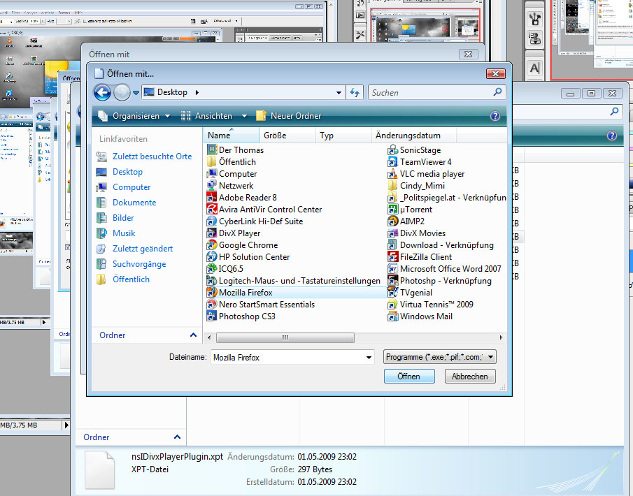Click the help icon in the background Explorer window

[612, 136]
